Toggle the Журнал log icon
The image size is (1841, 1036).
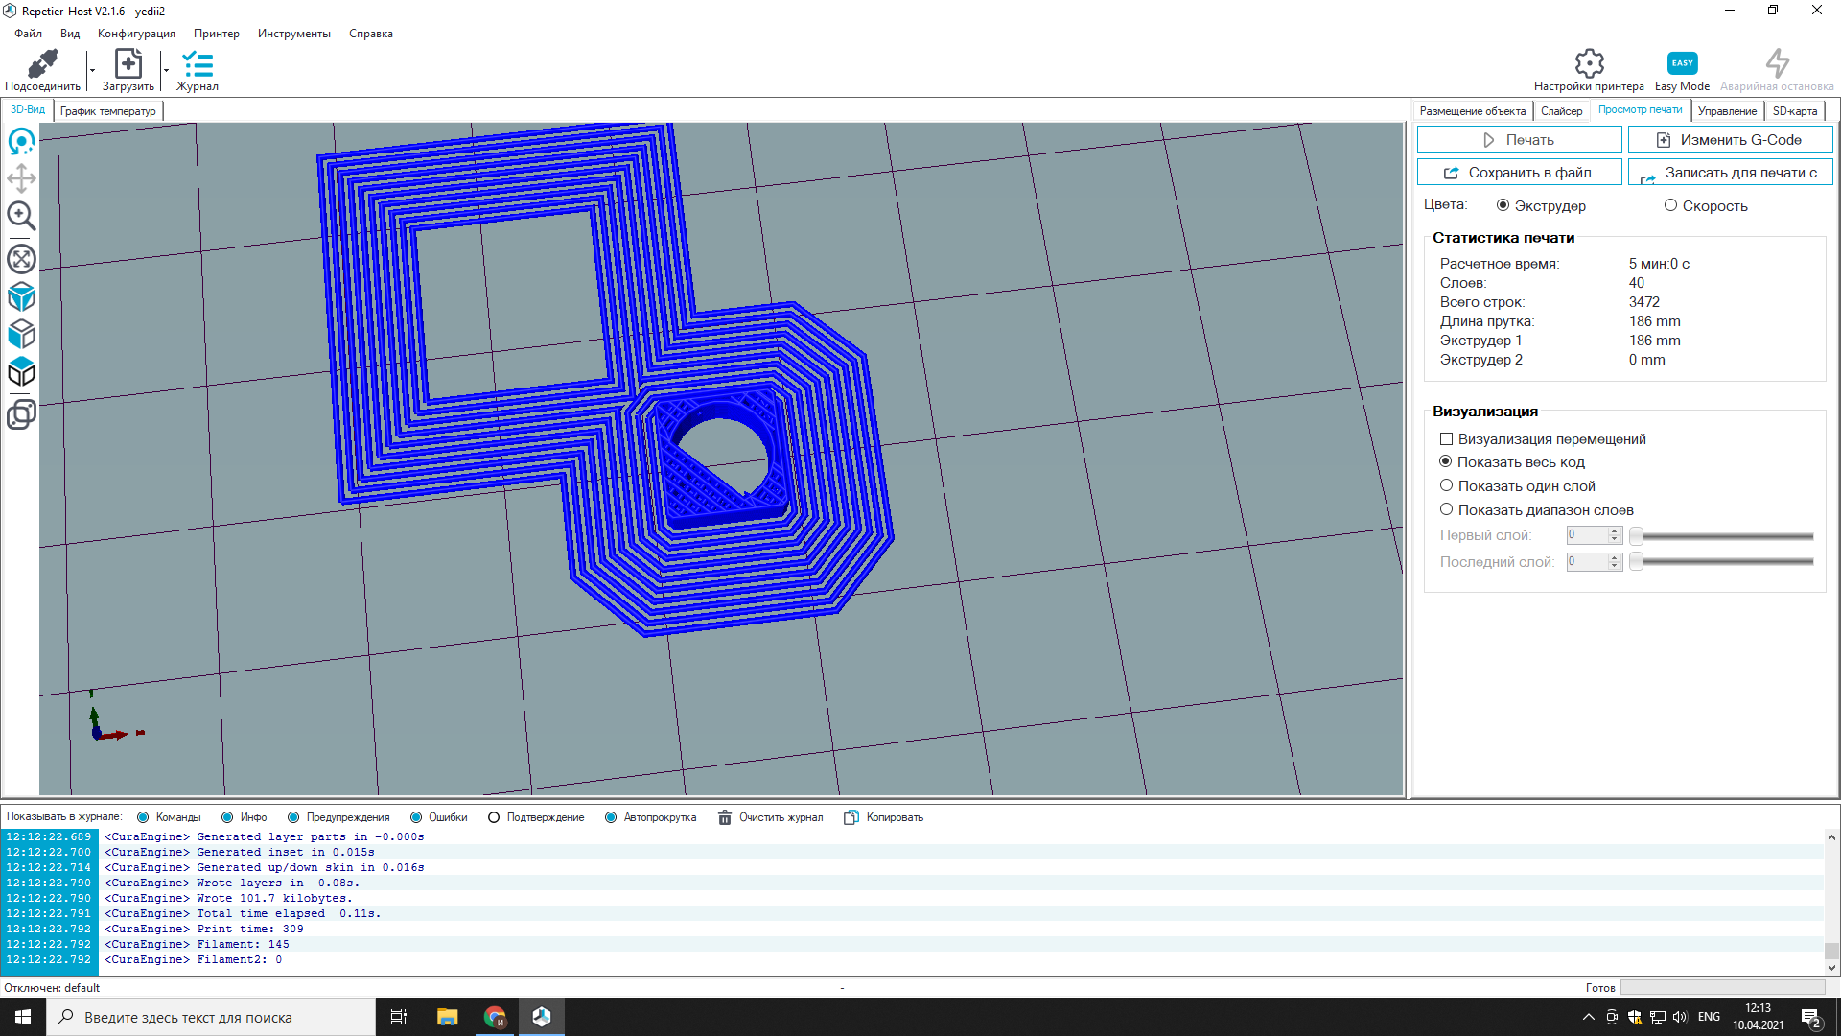pos(198,64)
